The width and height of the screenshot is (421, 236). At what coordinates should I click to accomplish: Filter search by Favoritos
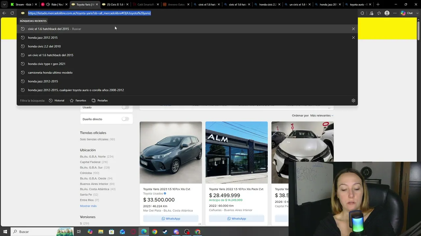pyautogui.click(x=78, y=101)
